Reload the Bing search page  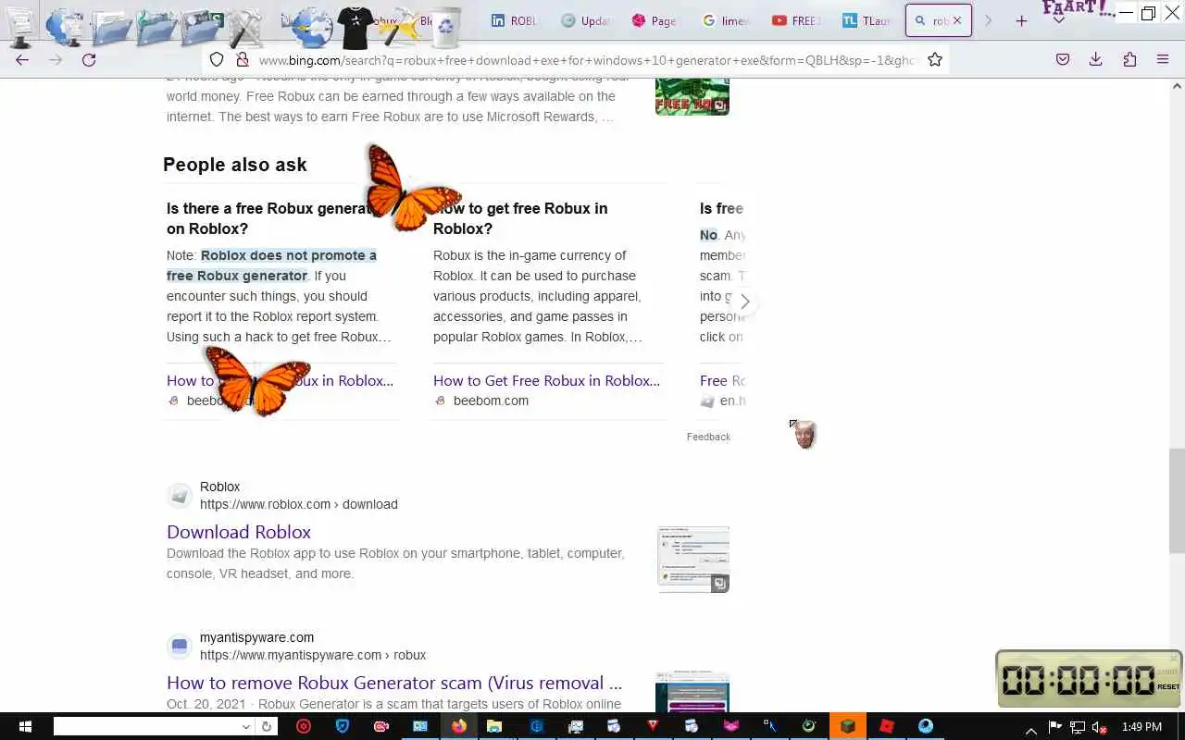[x=89, y=59]
